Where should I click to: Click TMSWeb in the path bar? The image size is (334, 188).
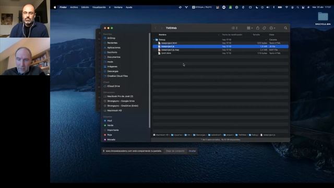pos(241,135)
